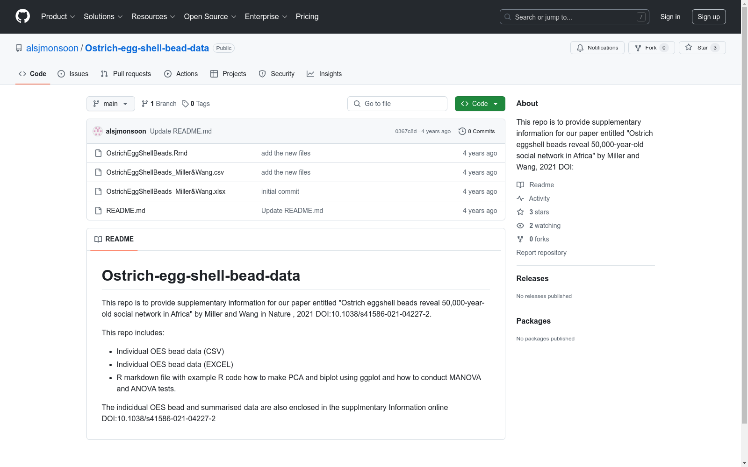Click the star icon in the Star button
748x467 pixels.
point(689,47)
